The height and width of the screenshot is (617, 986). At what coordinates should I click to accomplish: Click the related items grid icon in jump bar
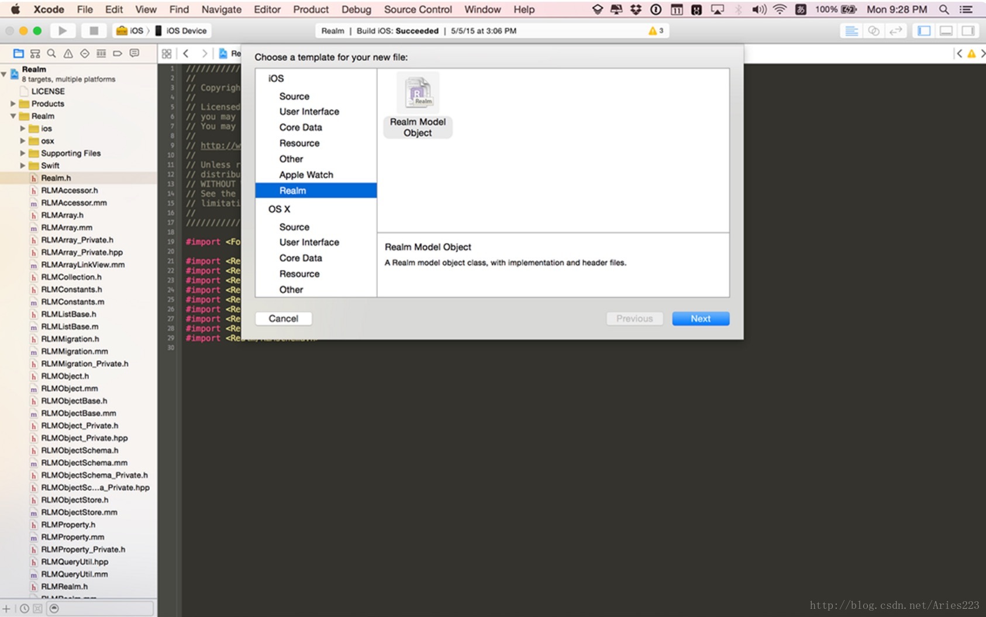point(167,54)
